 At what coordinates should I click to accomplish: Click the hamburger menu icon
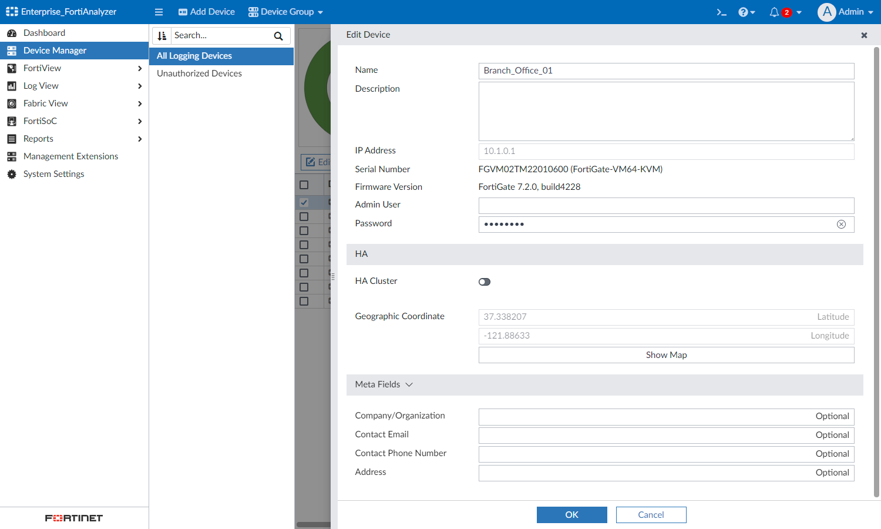[159, 11]
